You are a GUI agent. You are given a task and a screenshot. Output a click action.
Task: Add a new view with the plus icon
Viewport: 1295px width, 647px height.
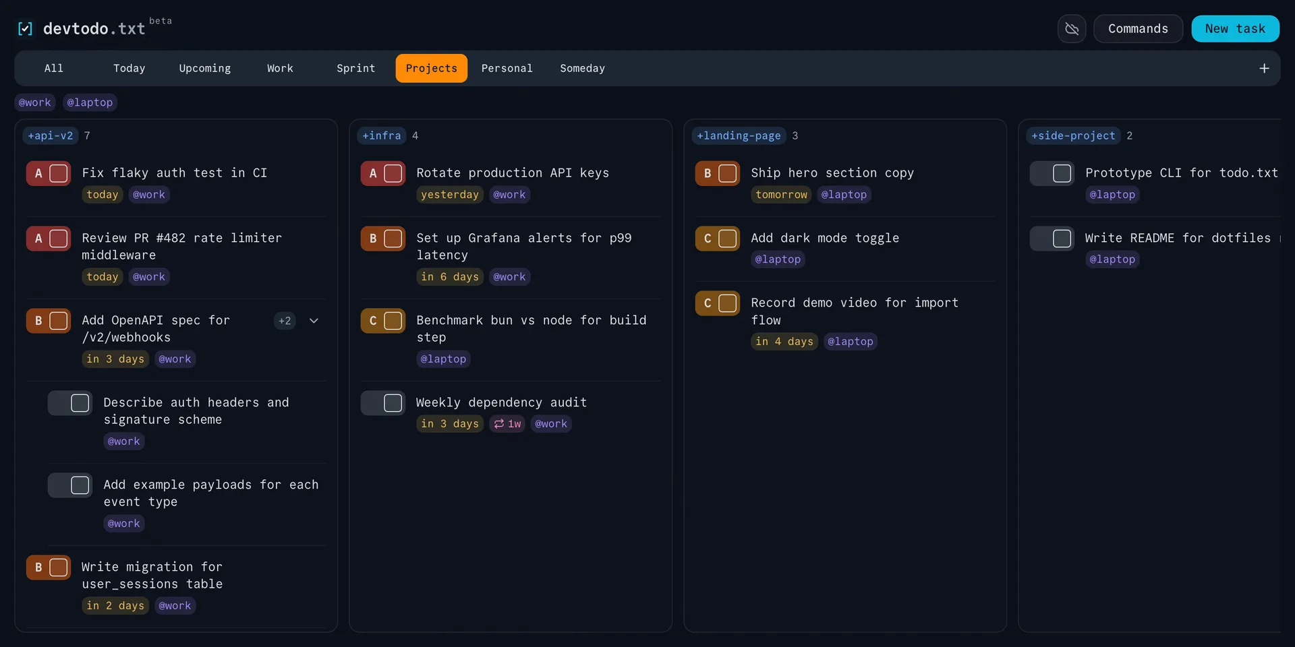[x=1264, y=68]
